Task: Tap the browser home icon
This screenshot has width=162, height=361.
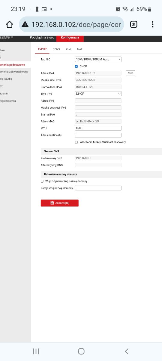Action: click(10, 24)
